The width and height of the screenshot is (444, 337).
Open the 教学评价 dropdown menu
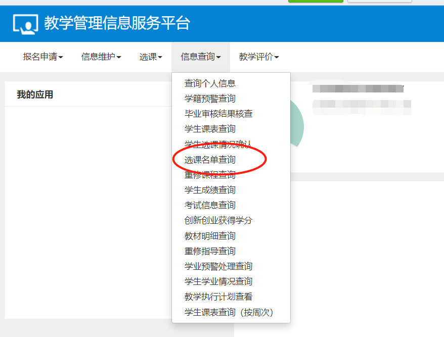[259, 57]
